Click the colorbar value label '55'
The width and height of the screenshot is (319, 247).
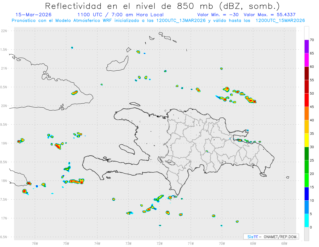(x=312, y=80)
